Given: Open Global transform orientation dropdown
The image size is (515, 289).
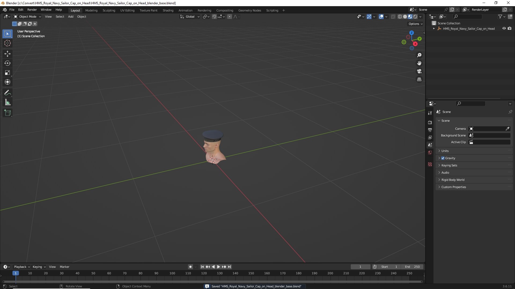Looking at the screenshot, I should pos(190,17).
